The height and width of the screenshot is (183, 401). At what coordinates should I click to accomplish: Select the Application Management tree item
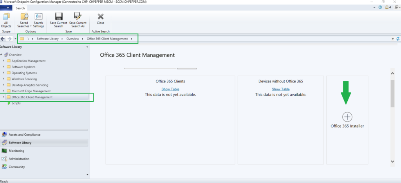point(28,61)
